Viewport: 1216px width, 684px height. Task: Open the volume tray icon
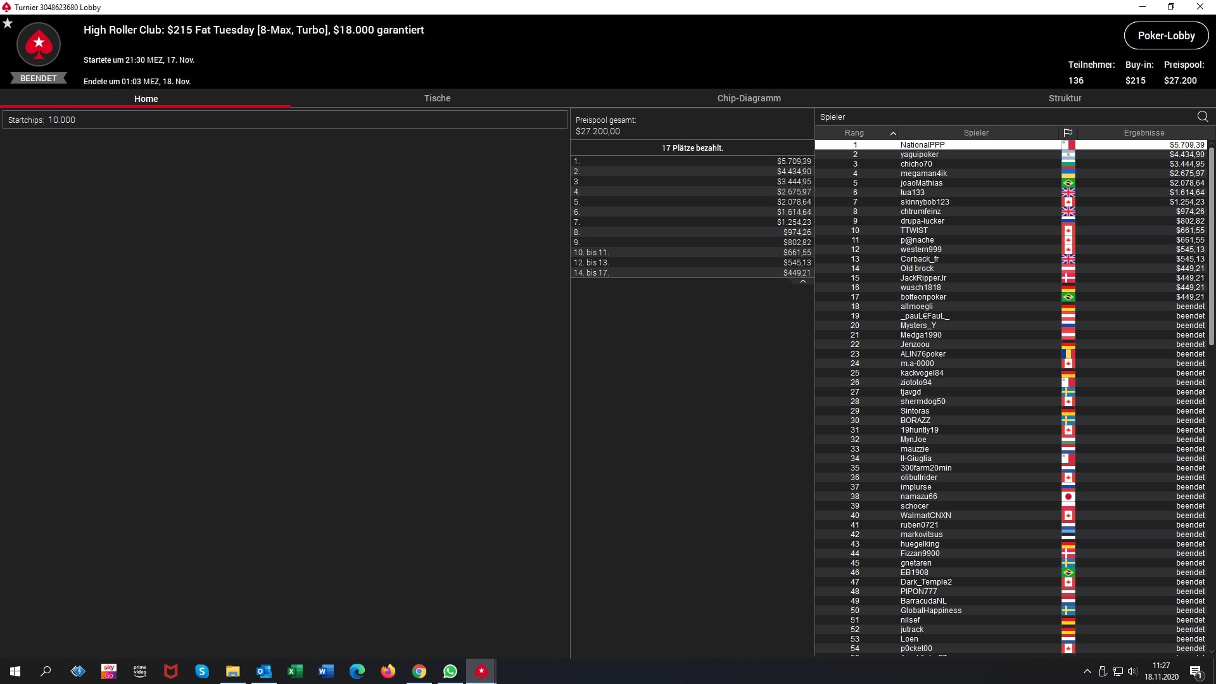coord(1132,671)
